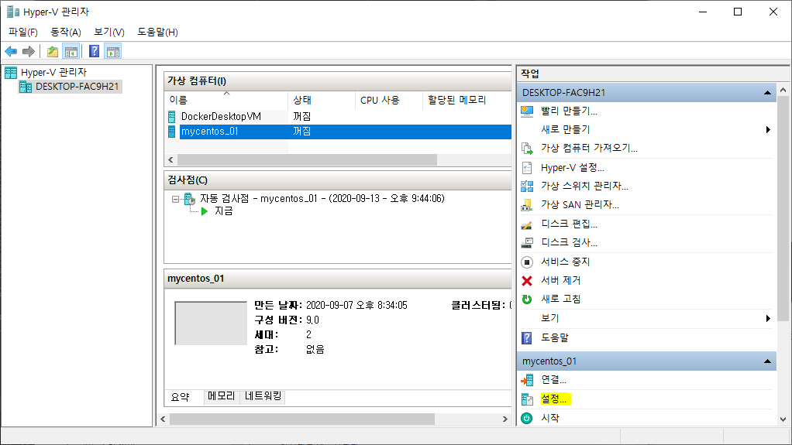
Task: Switch to the 네트워킹 tab
Action: pos(263,396)
